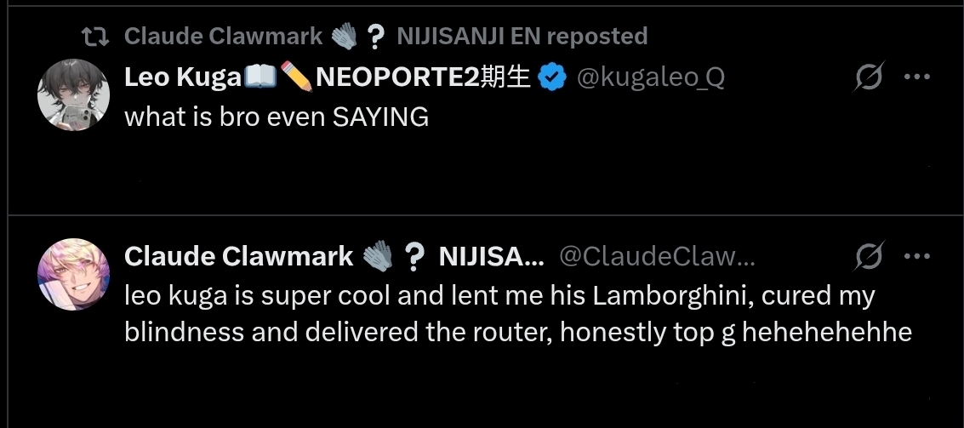Image resolution: width=964 pixels, height=428 pixels.
Task: Open the "NIJISANJI EN reposted" label link
Action: 522,37
